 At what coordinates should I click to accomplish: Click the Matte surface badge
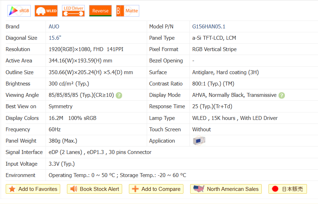[x=127, y=11]
